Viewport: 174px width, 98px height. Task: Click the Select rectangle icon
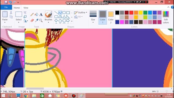coord(18,14)
